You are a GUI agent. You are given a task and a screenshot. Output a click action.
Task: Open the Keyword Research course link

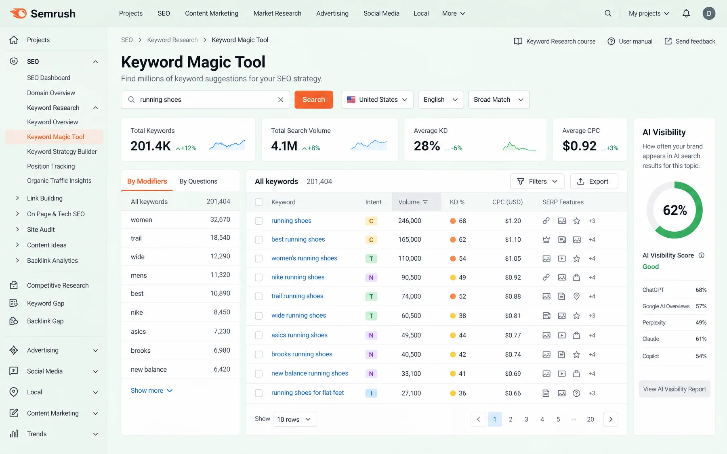coord(555,41)
